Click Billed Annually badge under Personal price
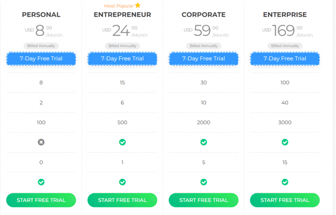The height and width of the screenshot is (215, 336). click(x=41, y=46)
